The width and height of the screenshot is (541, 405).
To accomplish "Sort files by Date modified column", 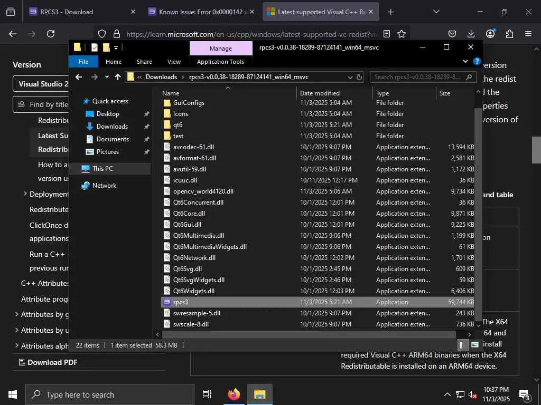I will 334,93.
